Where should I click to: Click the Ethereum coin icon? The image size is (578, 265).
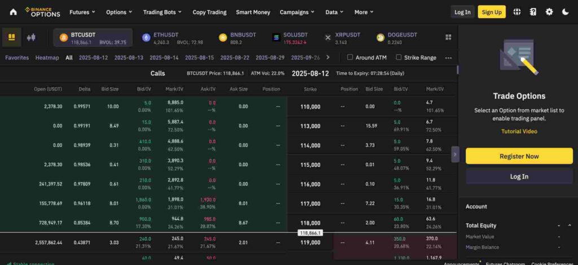coord(146,38)
